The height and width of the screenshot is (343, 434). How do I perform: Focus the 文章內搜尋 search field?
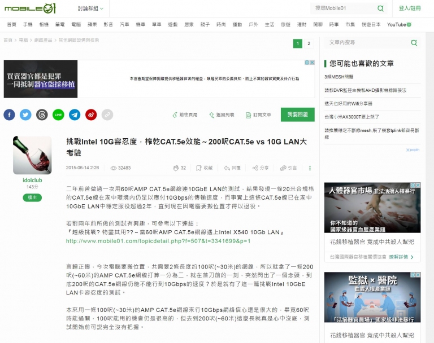point(368,42)
